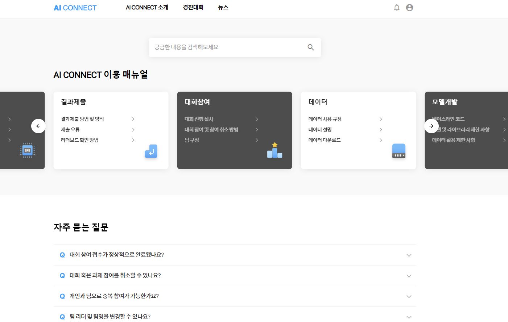This screenshot has height=322, width=508.
Task: Click chevron next to 데이터 다운로드
Action: (x=381, y=140)
